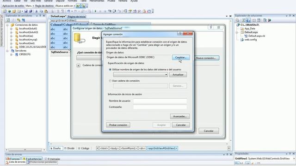Click the server explorer horizontal scrollbar

coord(25,150)
